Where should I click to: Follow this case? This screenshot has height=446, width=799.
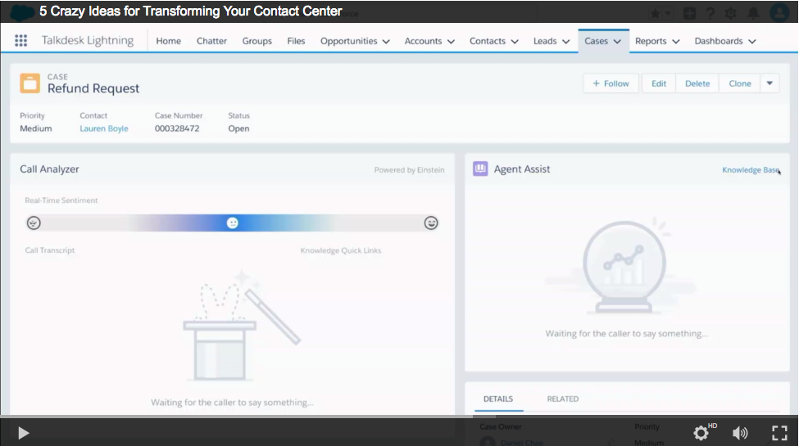(611, 83)
